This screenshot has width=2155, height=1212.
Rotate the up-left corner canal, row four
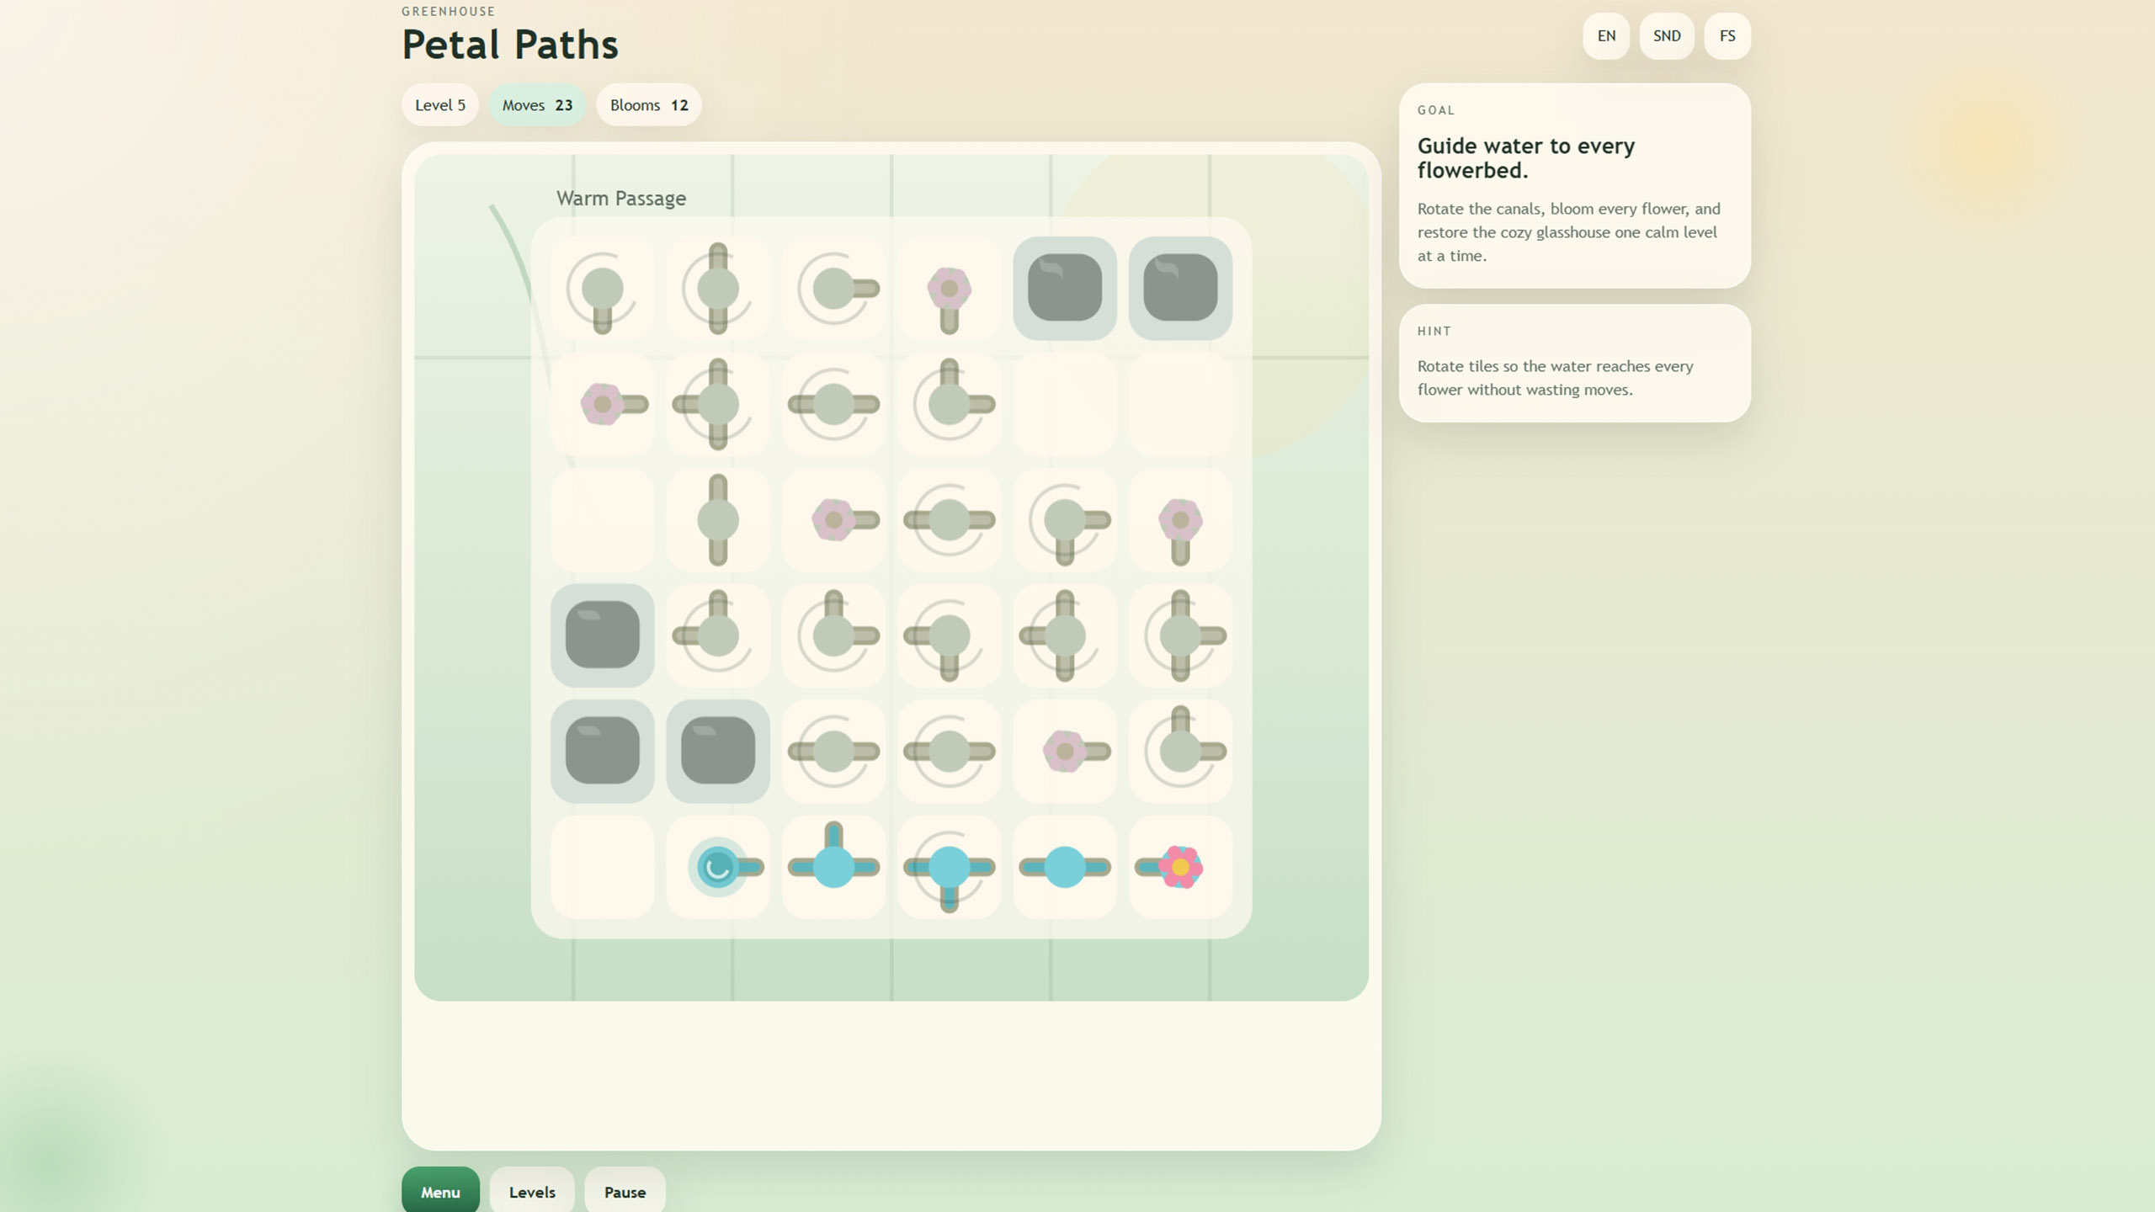(x=718, y=635)
